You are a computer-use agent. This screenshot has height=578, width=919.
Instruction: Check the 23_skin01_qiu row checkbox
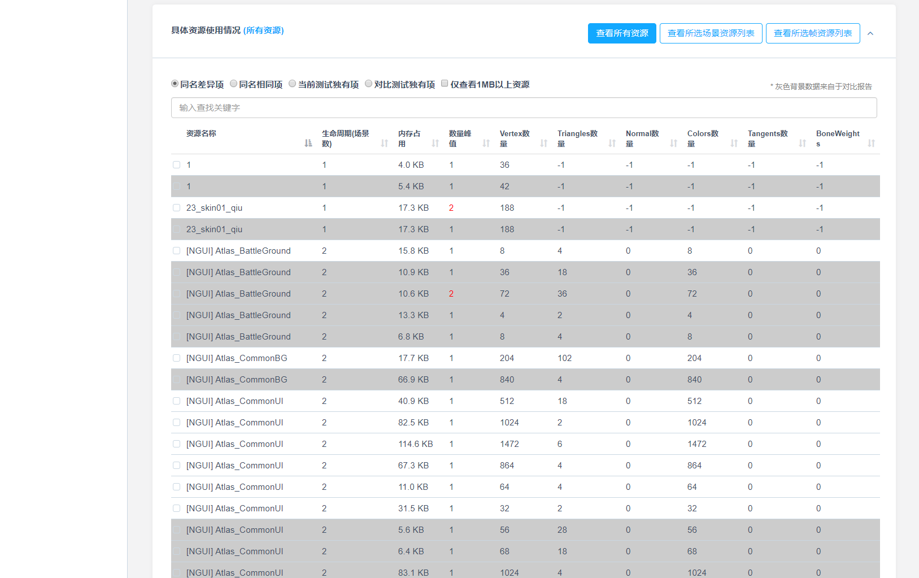coord(177,208)
